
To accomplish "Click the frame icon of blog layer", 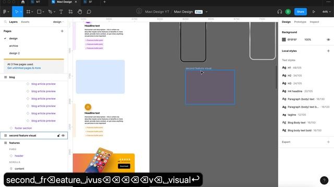I will click(6, 77).
